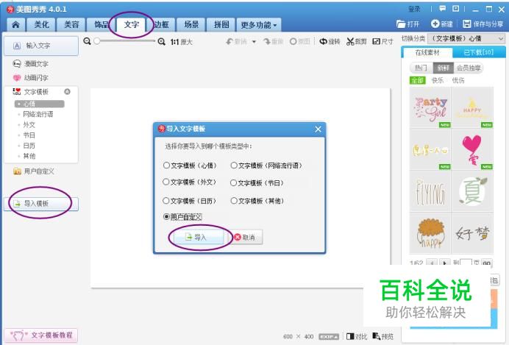Click the 导入 button in dialog

click(x=199, y=238)
